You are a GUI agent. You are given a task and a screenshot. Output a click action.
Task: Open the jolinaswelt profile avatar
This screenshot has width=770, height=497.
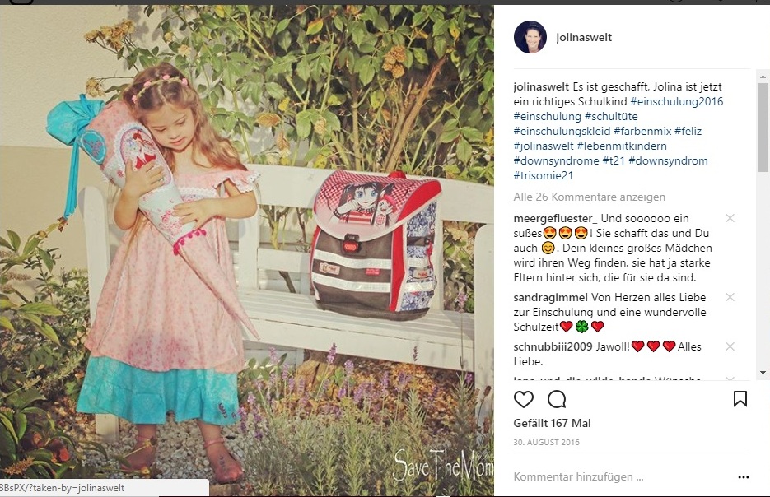click(530, 37)
